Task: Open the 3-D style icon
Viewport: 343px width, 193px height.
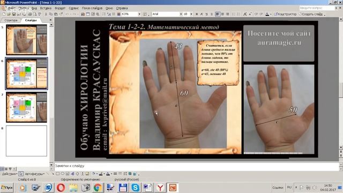Action: click(135, 174)
